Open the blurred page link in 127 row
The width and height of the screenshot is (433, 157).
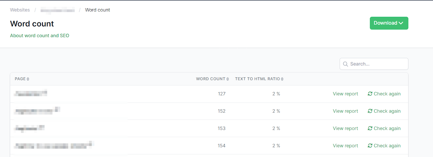point(31,93)
